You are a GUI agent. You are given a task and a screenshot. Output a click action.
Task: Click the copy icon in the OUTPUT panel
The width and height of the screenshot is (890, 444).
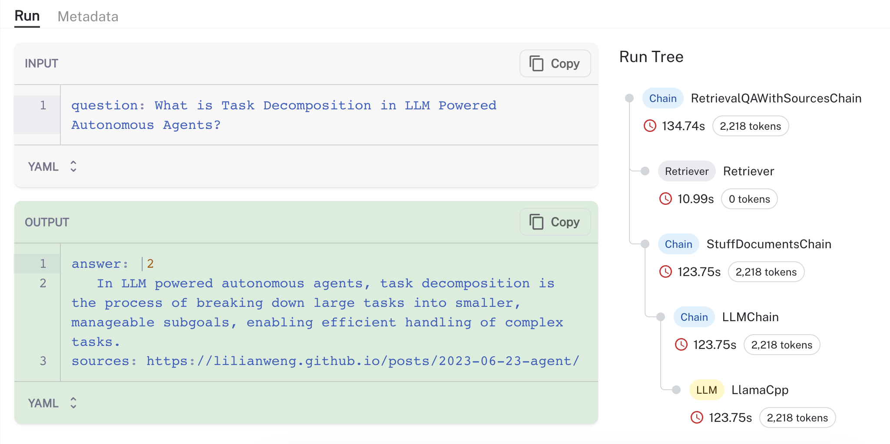(536, 222)
